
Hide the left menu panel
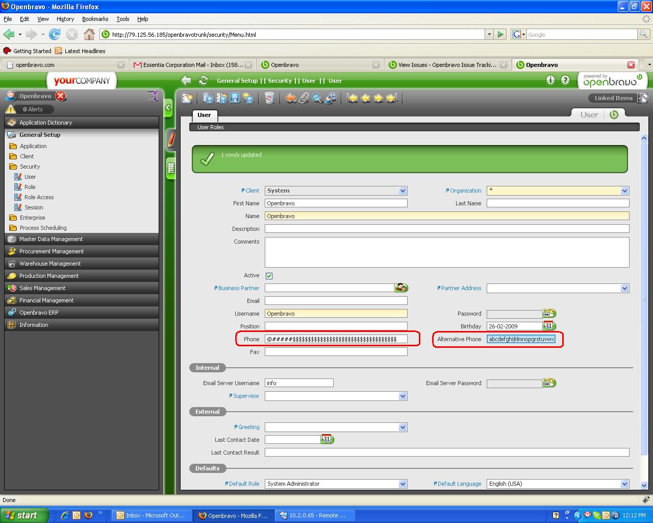click(168, 108)
